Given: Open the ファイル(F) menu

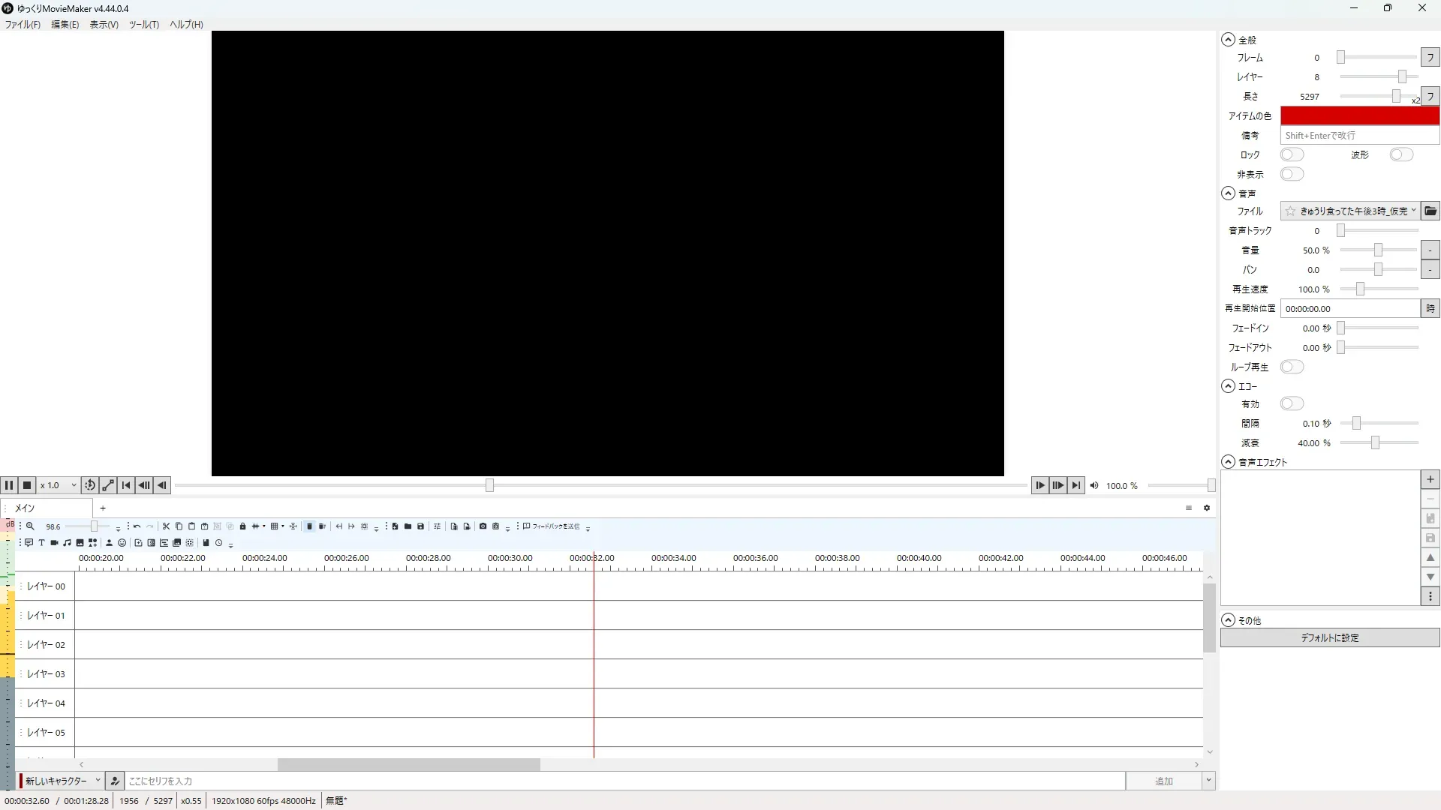Looking at the screenshot, I should tap(23, 24).
